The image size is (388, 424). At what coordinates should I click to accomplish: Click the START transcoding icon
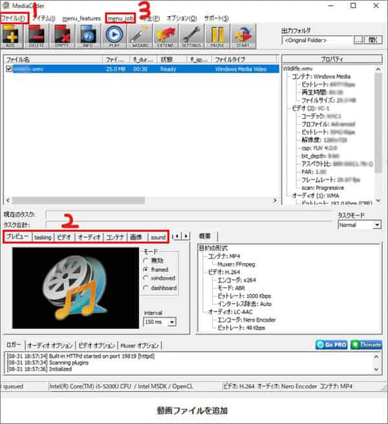[x=243, y=36]
